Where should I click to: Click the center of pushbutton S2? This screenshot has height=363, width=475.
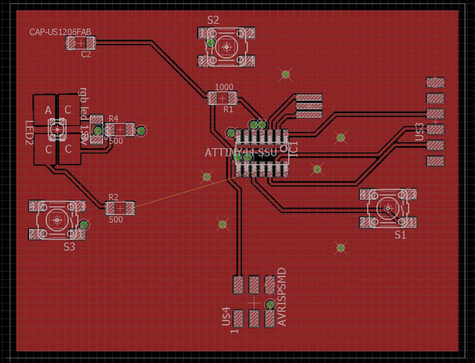(226, 47)
